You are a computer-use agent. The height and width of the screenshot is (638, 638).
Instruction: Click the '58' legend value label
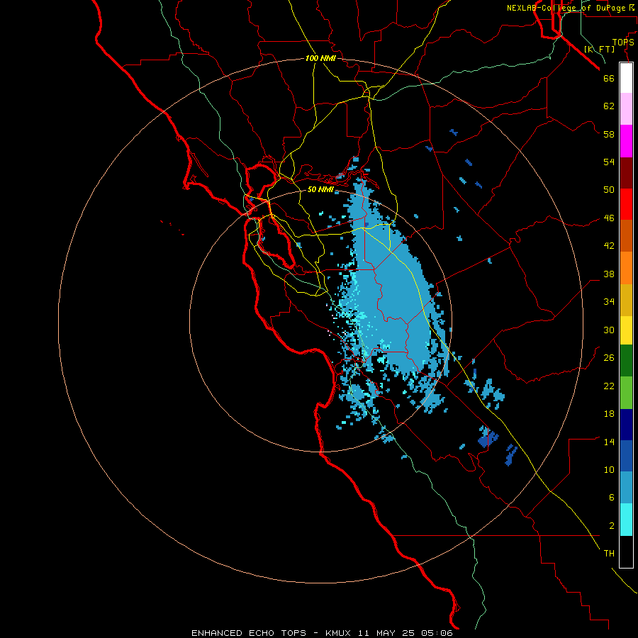coord(609,134)
